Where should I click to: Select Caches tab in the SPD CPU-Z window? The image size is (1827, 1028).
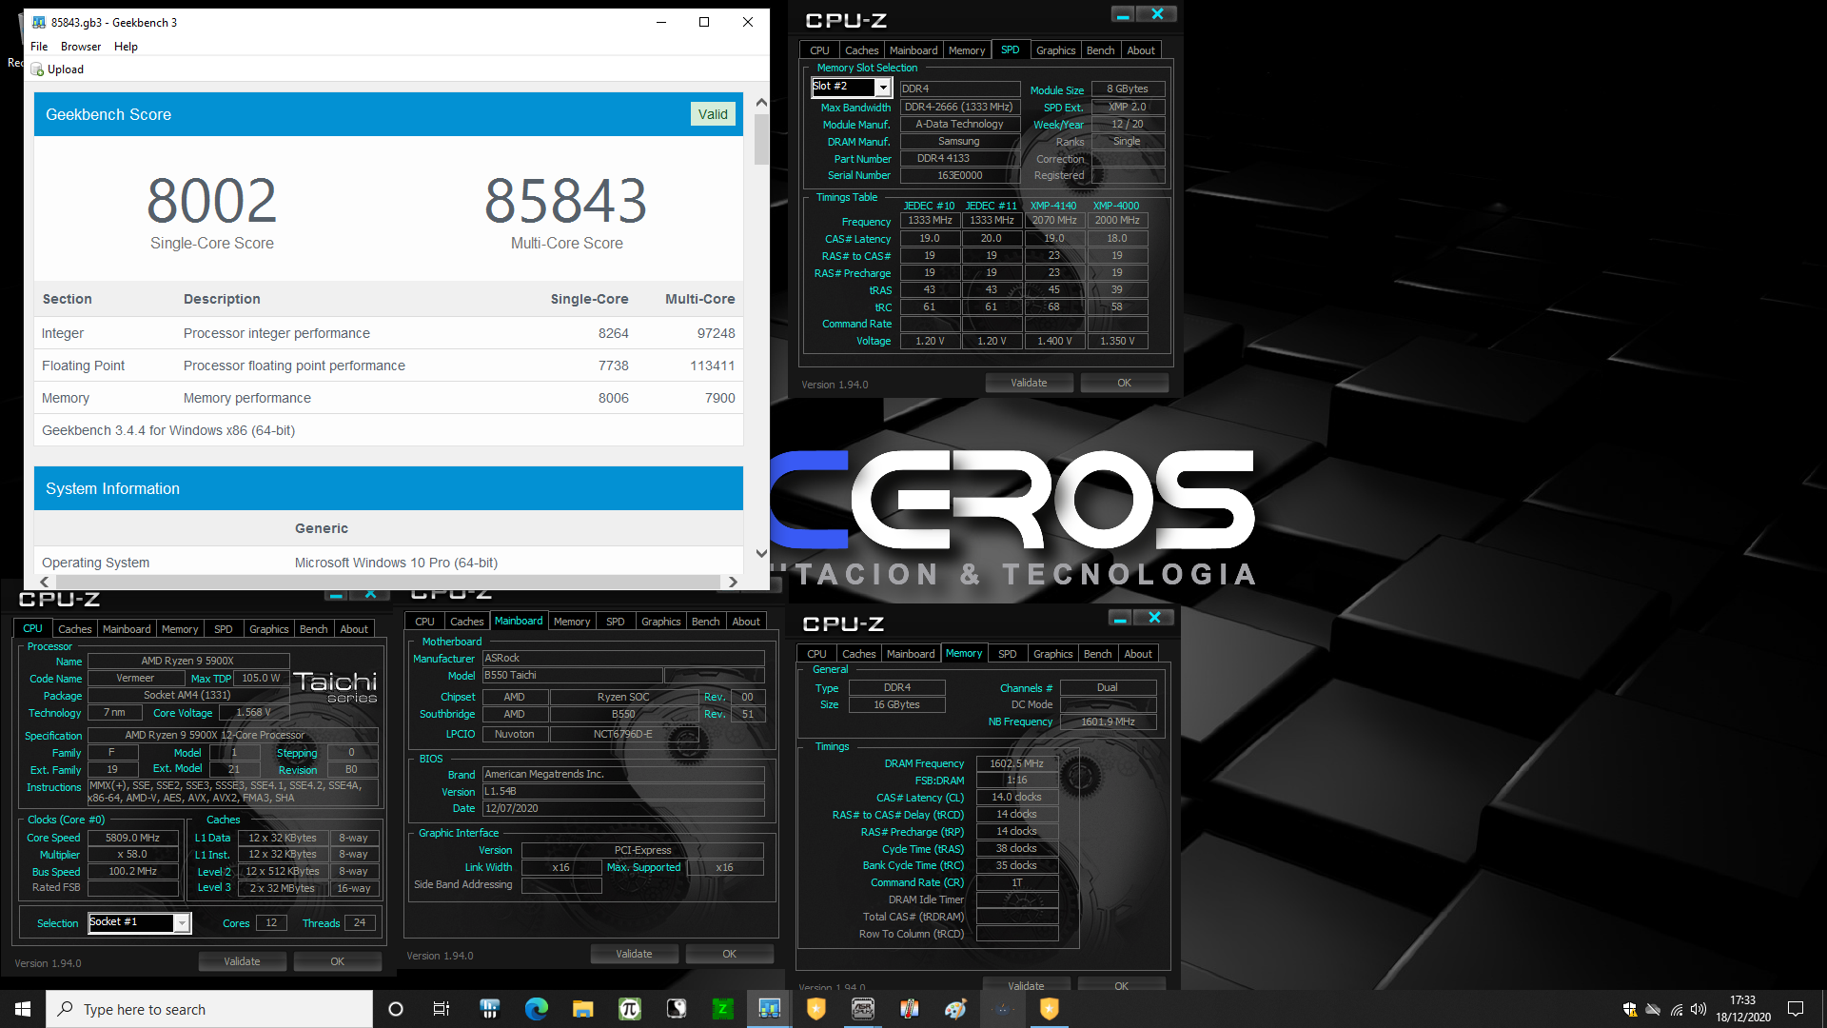tap(861, 50)
